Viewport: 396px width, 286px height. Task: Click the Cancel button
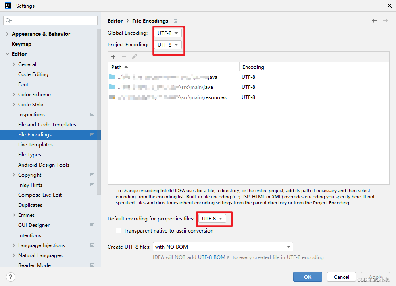tap(342, 277)
